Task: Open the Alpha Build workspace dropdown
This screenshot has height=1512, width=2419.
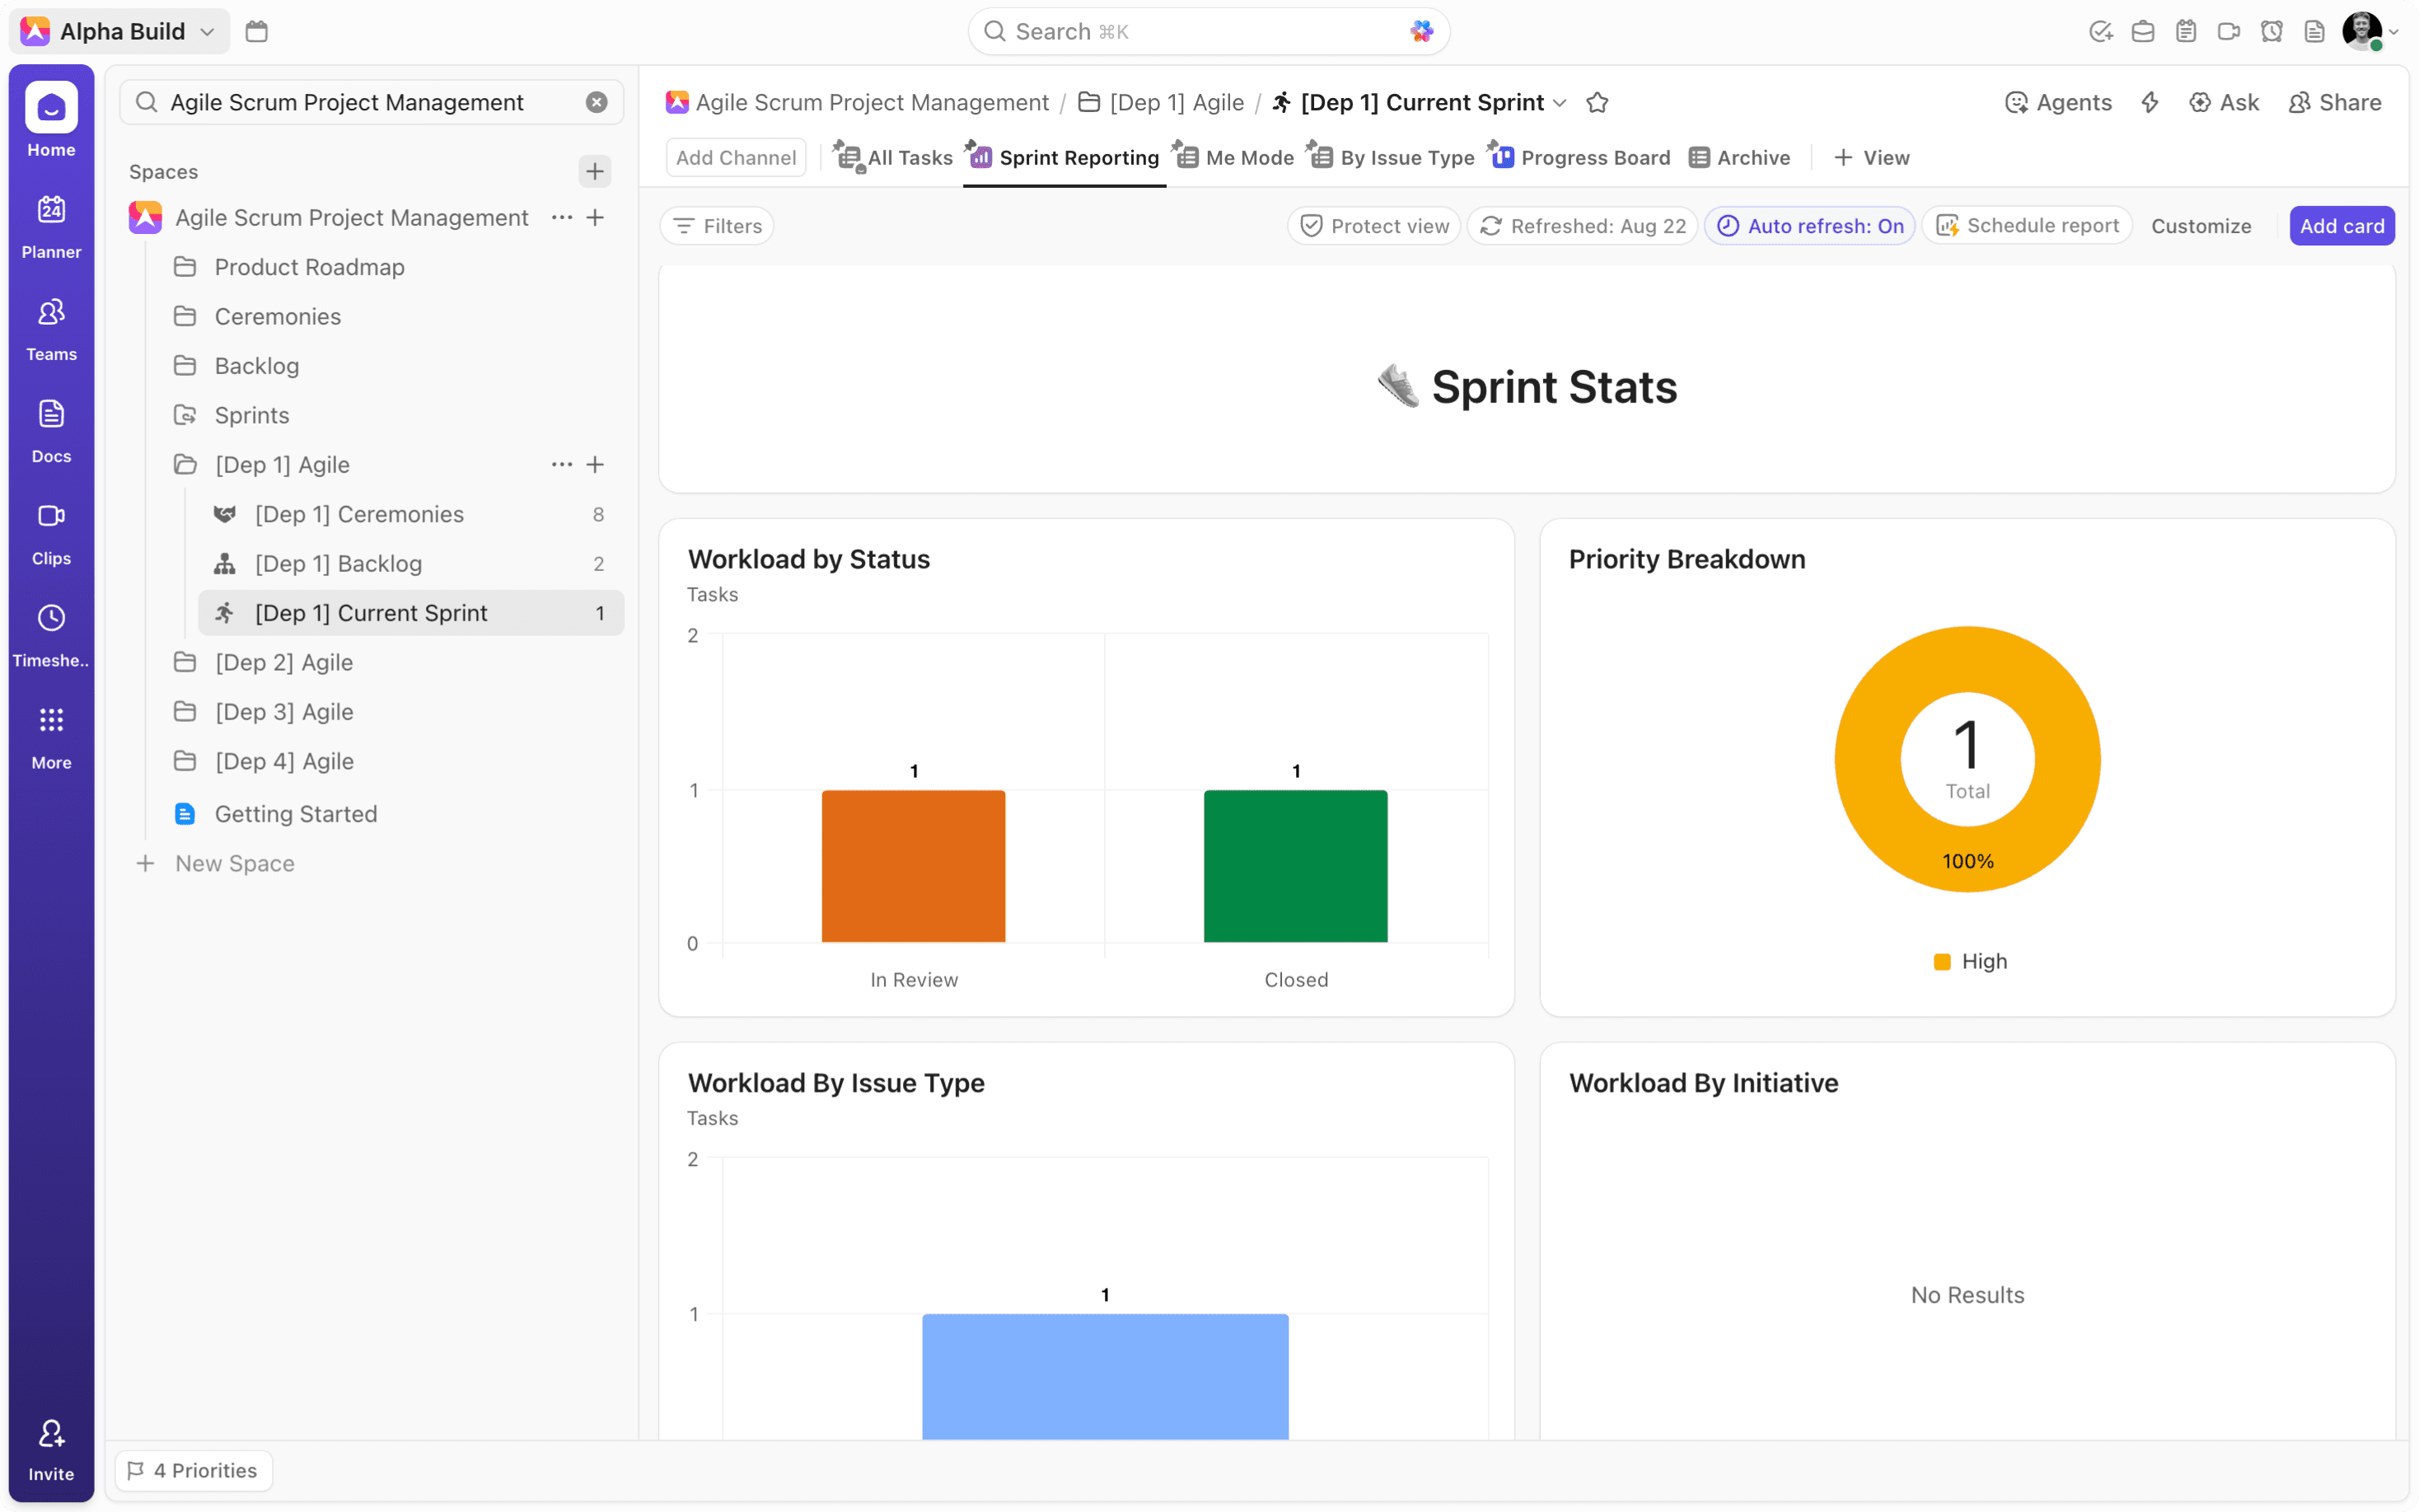Action: 120,32
